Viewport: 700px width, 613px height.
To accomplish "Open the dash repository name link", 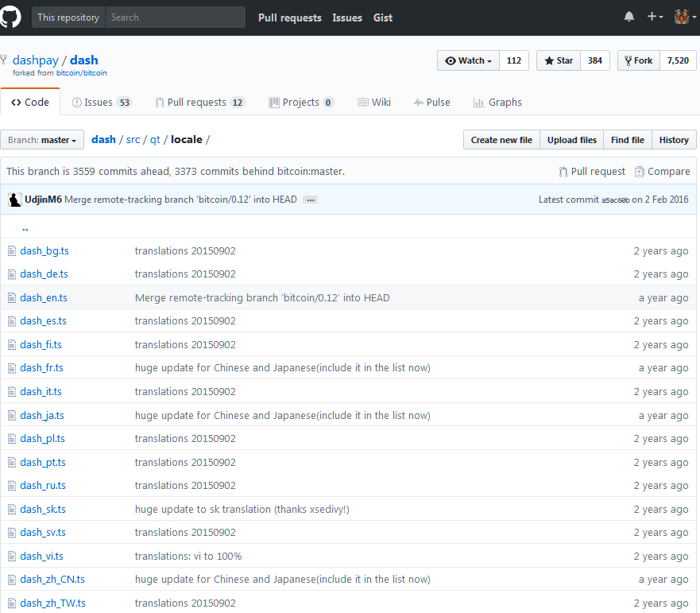I will (x=84, y=60).
